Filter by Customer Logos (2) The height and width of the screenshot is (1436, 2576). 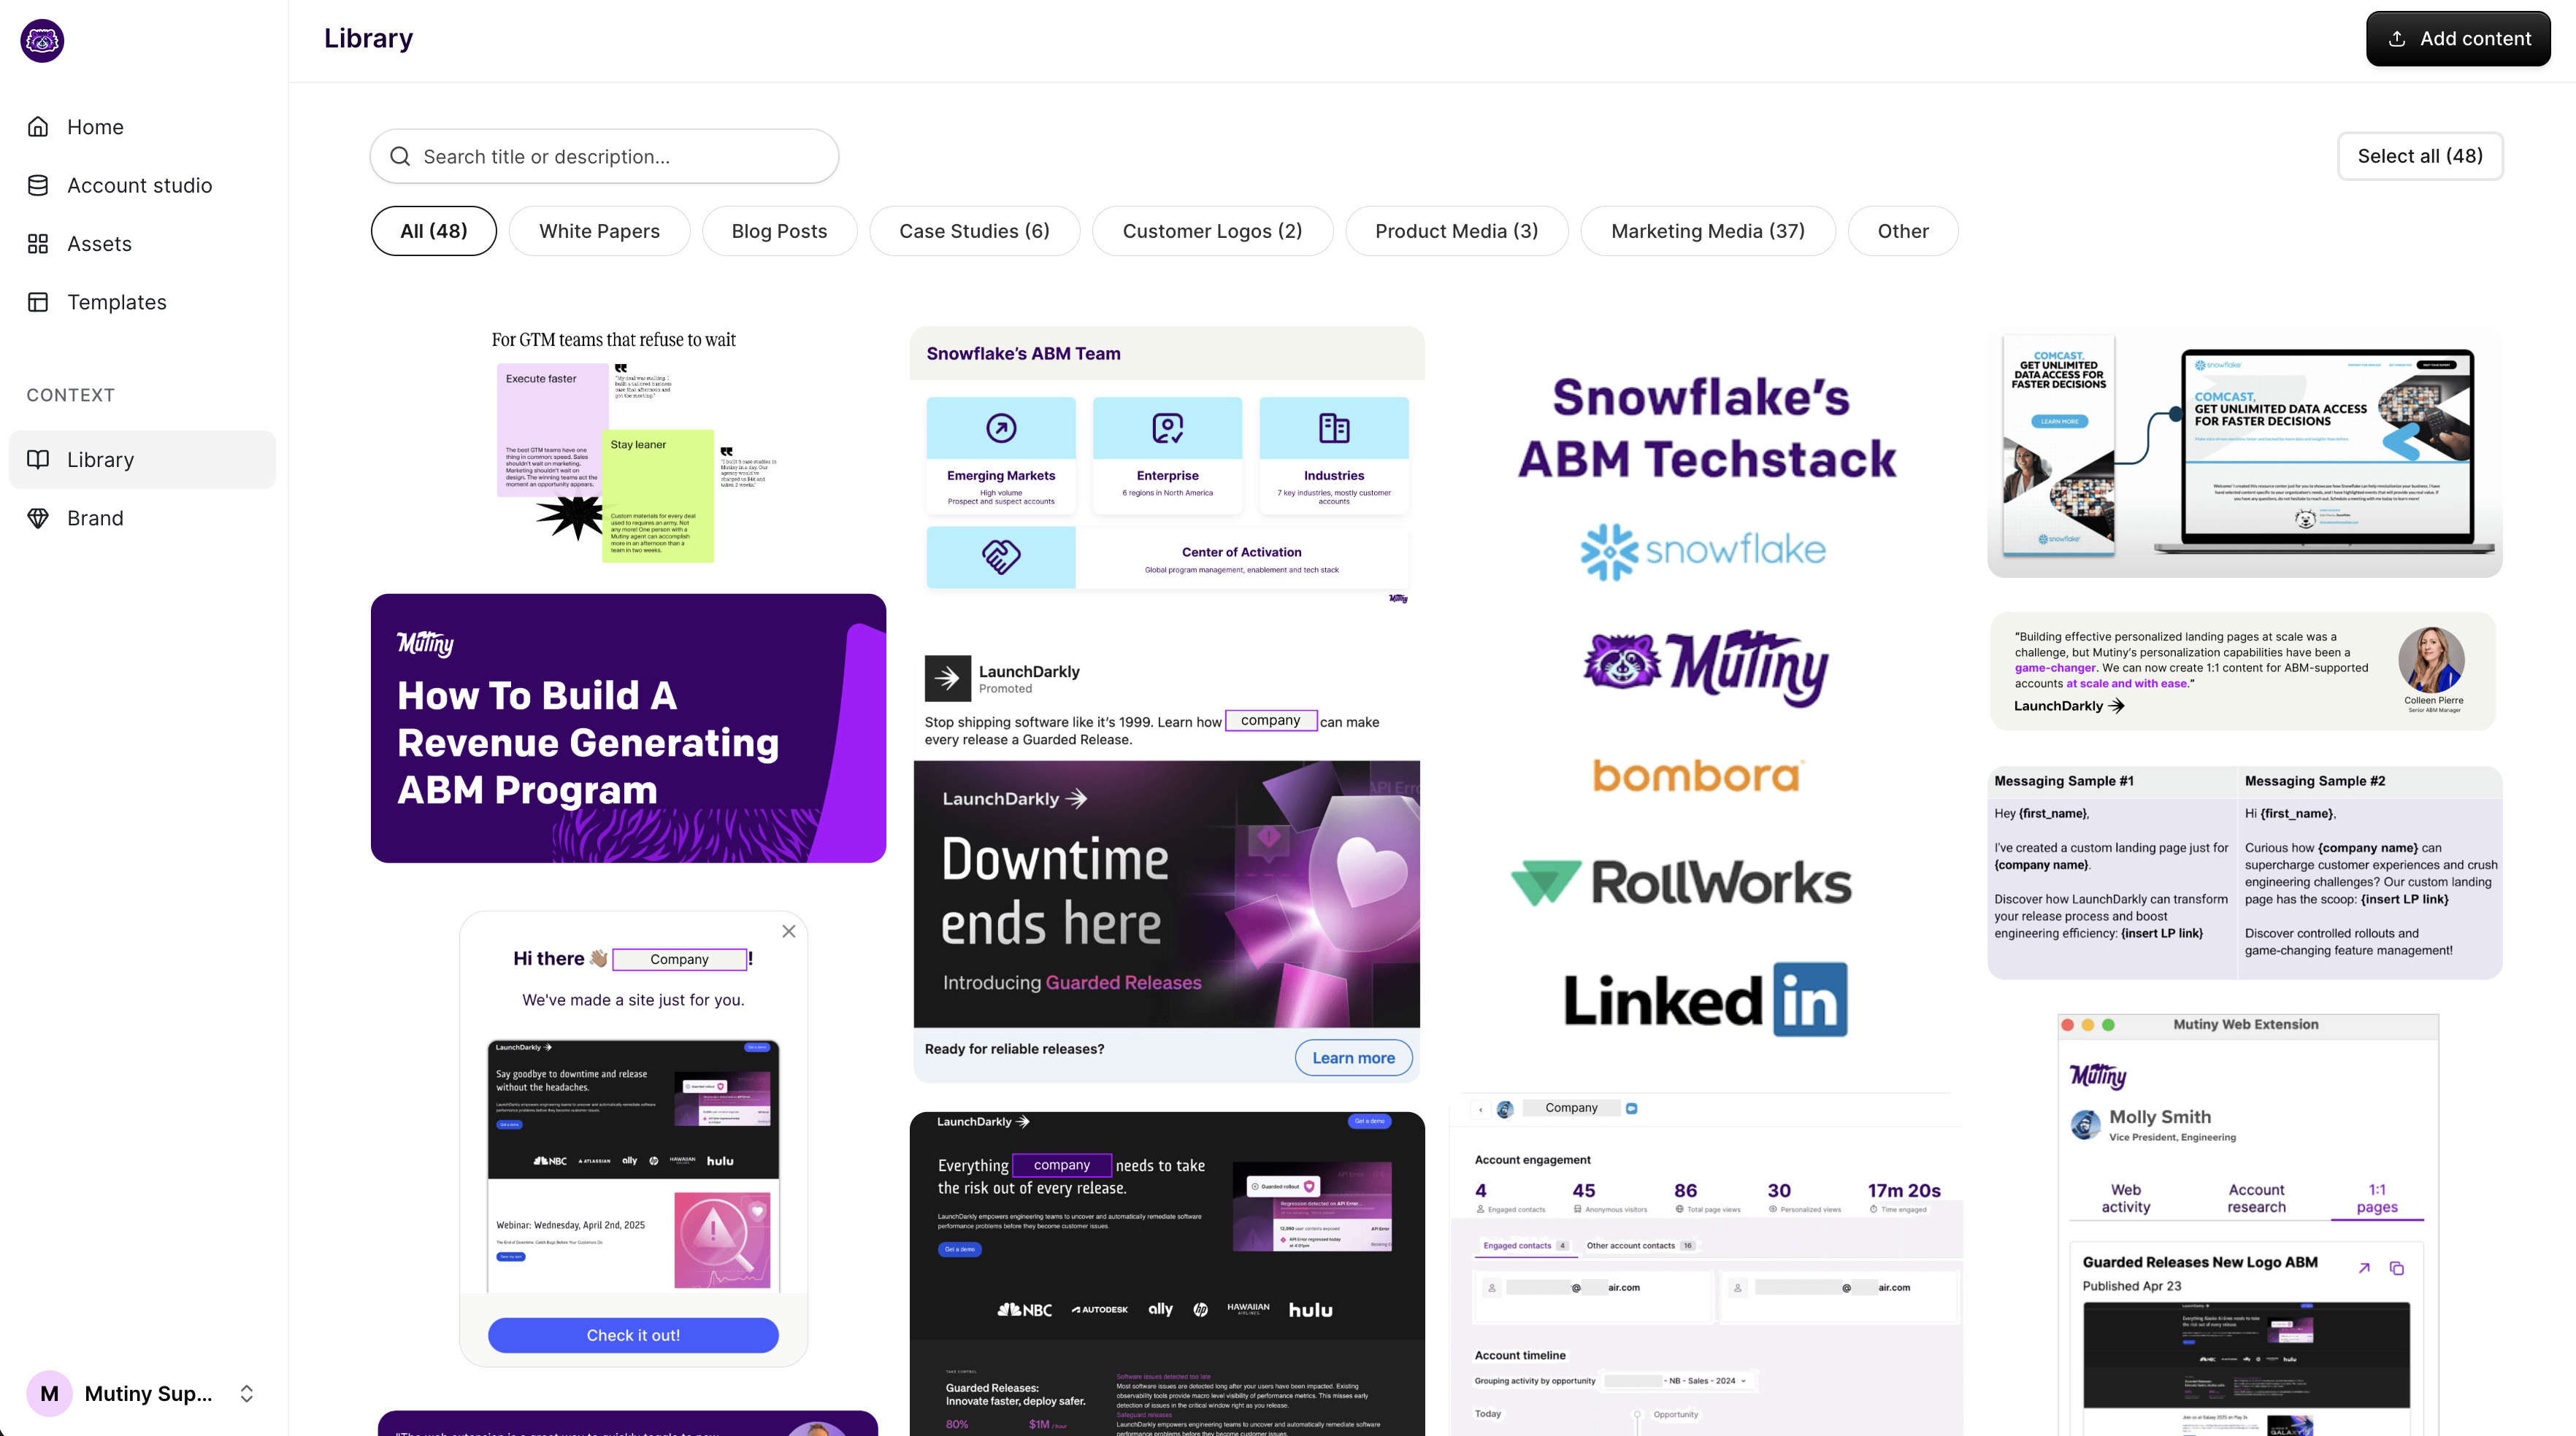[1212, 231]
